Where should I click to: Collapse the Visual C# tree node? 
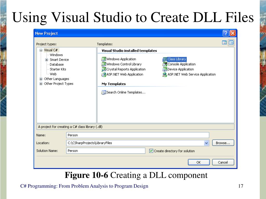click(x=41, y=50)
